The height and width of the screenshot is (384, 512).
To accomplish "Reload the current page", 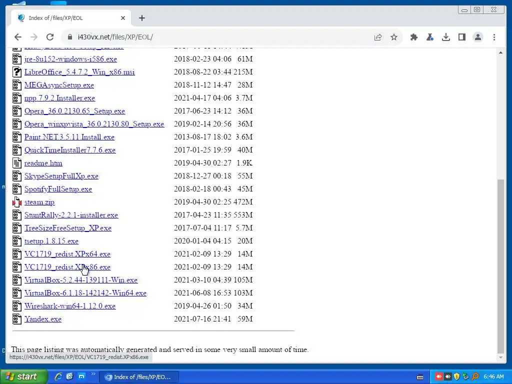I will pyautogui.click(x=50, y=37).
